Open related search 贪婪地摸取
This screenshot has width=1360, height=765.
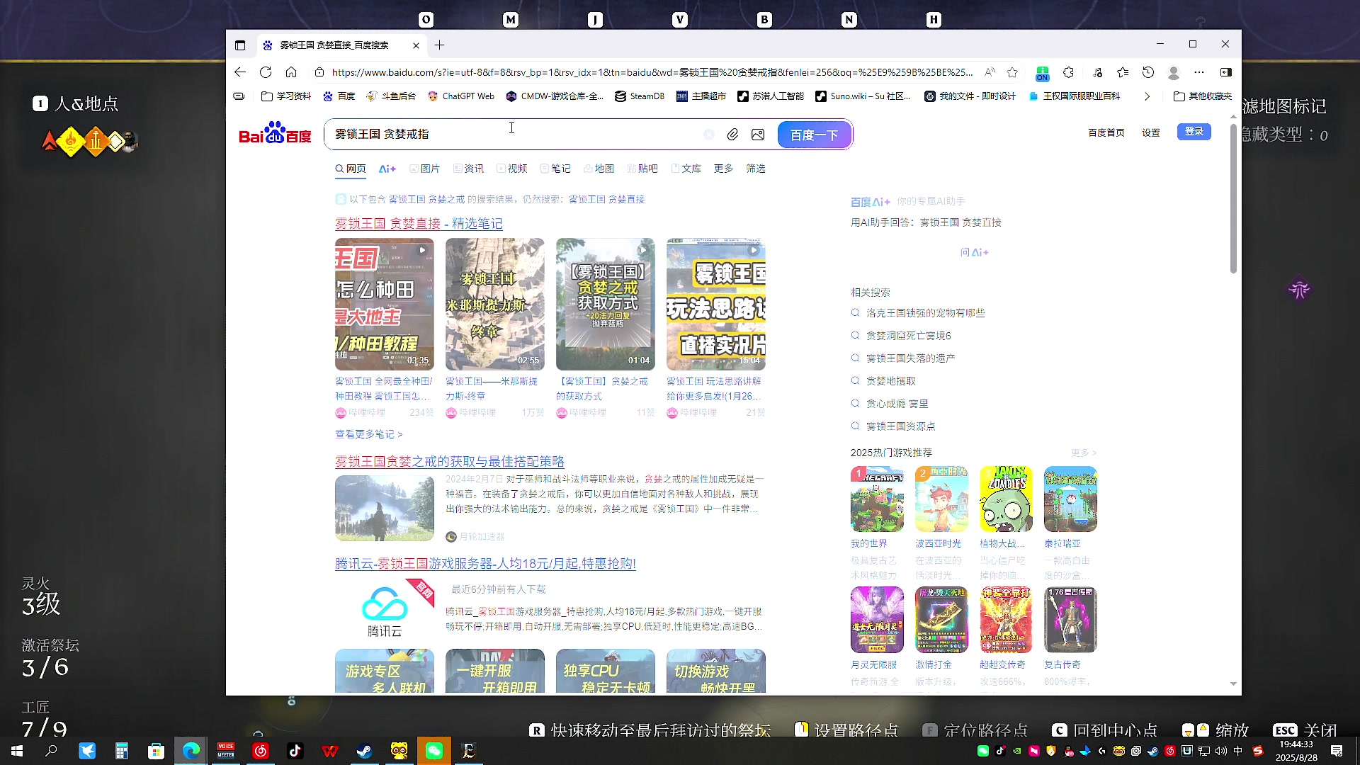(x=891, y=381)
